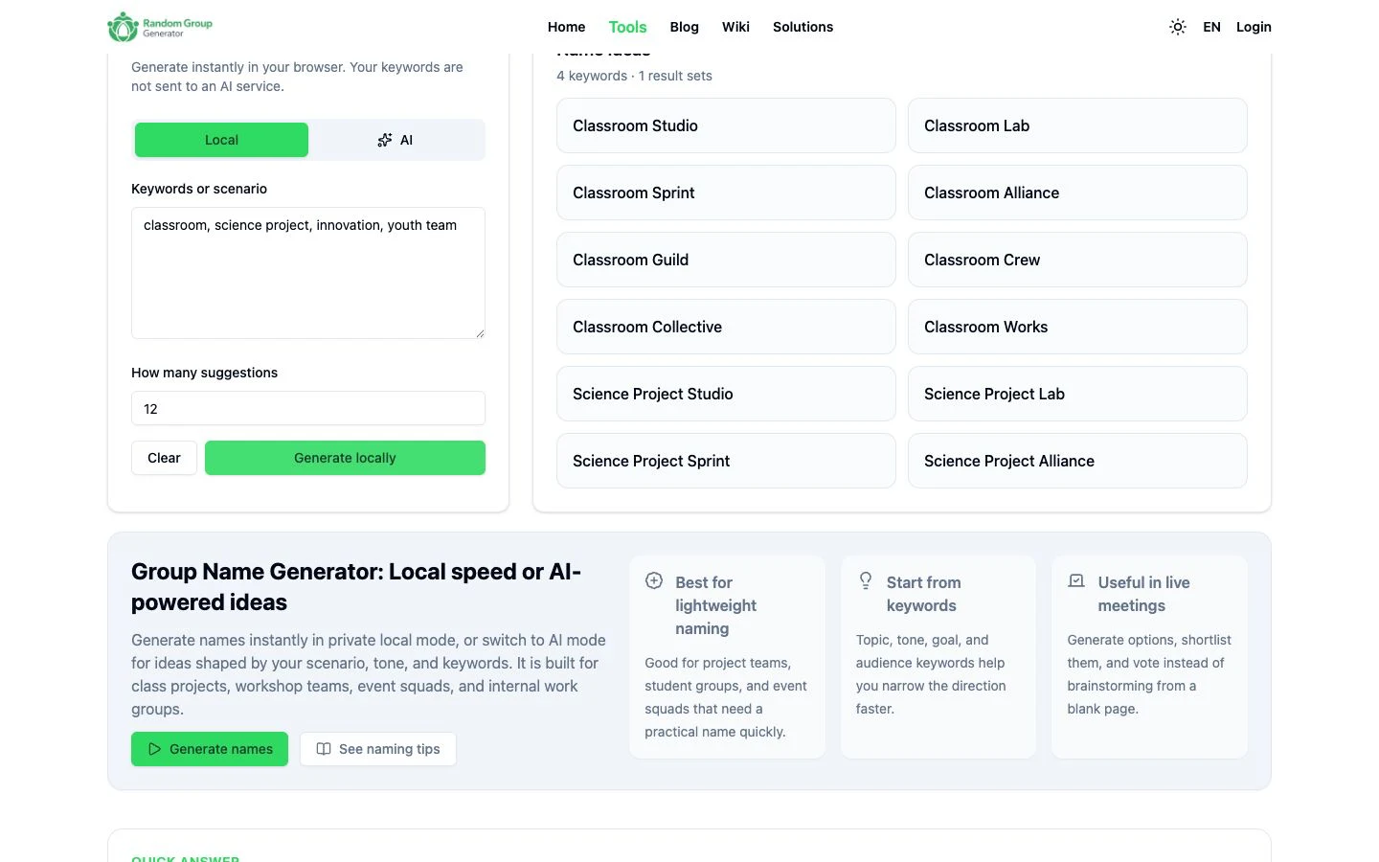Select the Science Project Studio name card
The height and width of the screenshot is (862, 1379).
click(x=726, y=394)
